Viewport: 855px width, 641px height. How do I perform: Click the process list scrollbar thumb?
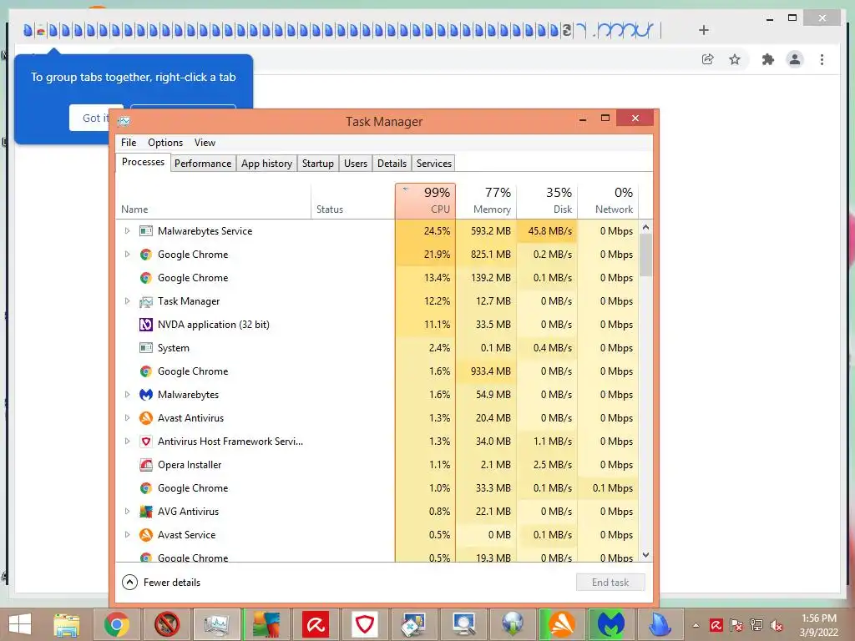click(x=645, y=255)
